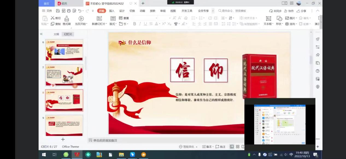Expand the Align Text (对齐文本) dropdown

point(248,18)
